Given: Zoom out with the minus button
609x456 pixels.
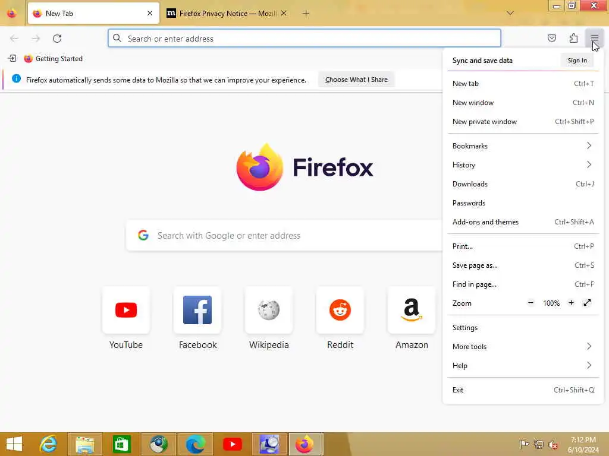Looking at the screenshot, I should [531, 303].
